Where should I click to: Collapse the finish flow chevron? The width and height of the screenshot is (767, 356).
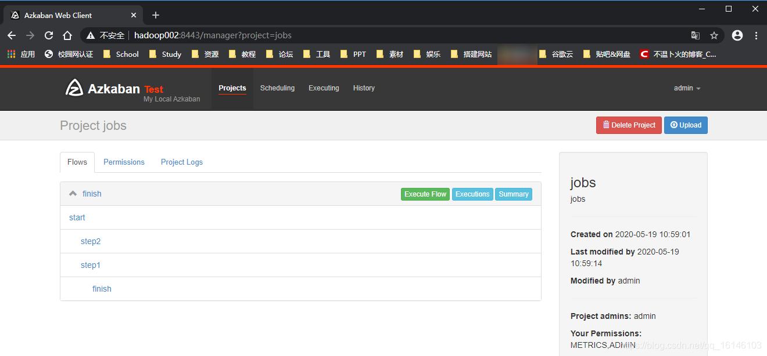click(73, 194)
